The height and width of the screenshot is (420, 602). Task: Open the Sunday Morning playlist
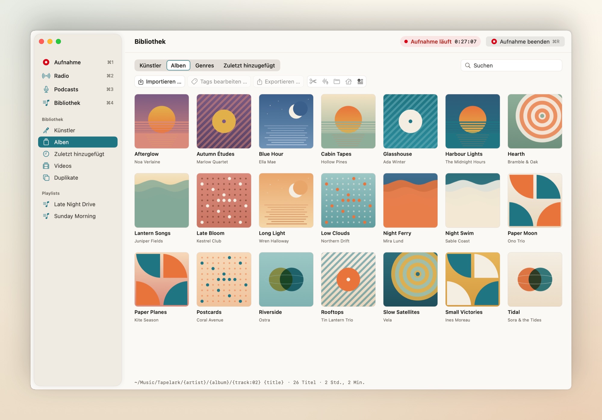pos(78,216)
